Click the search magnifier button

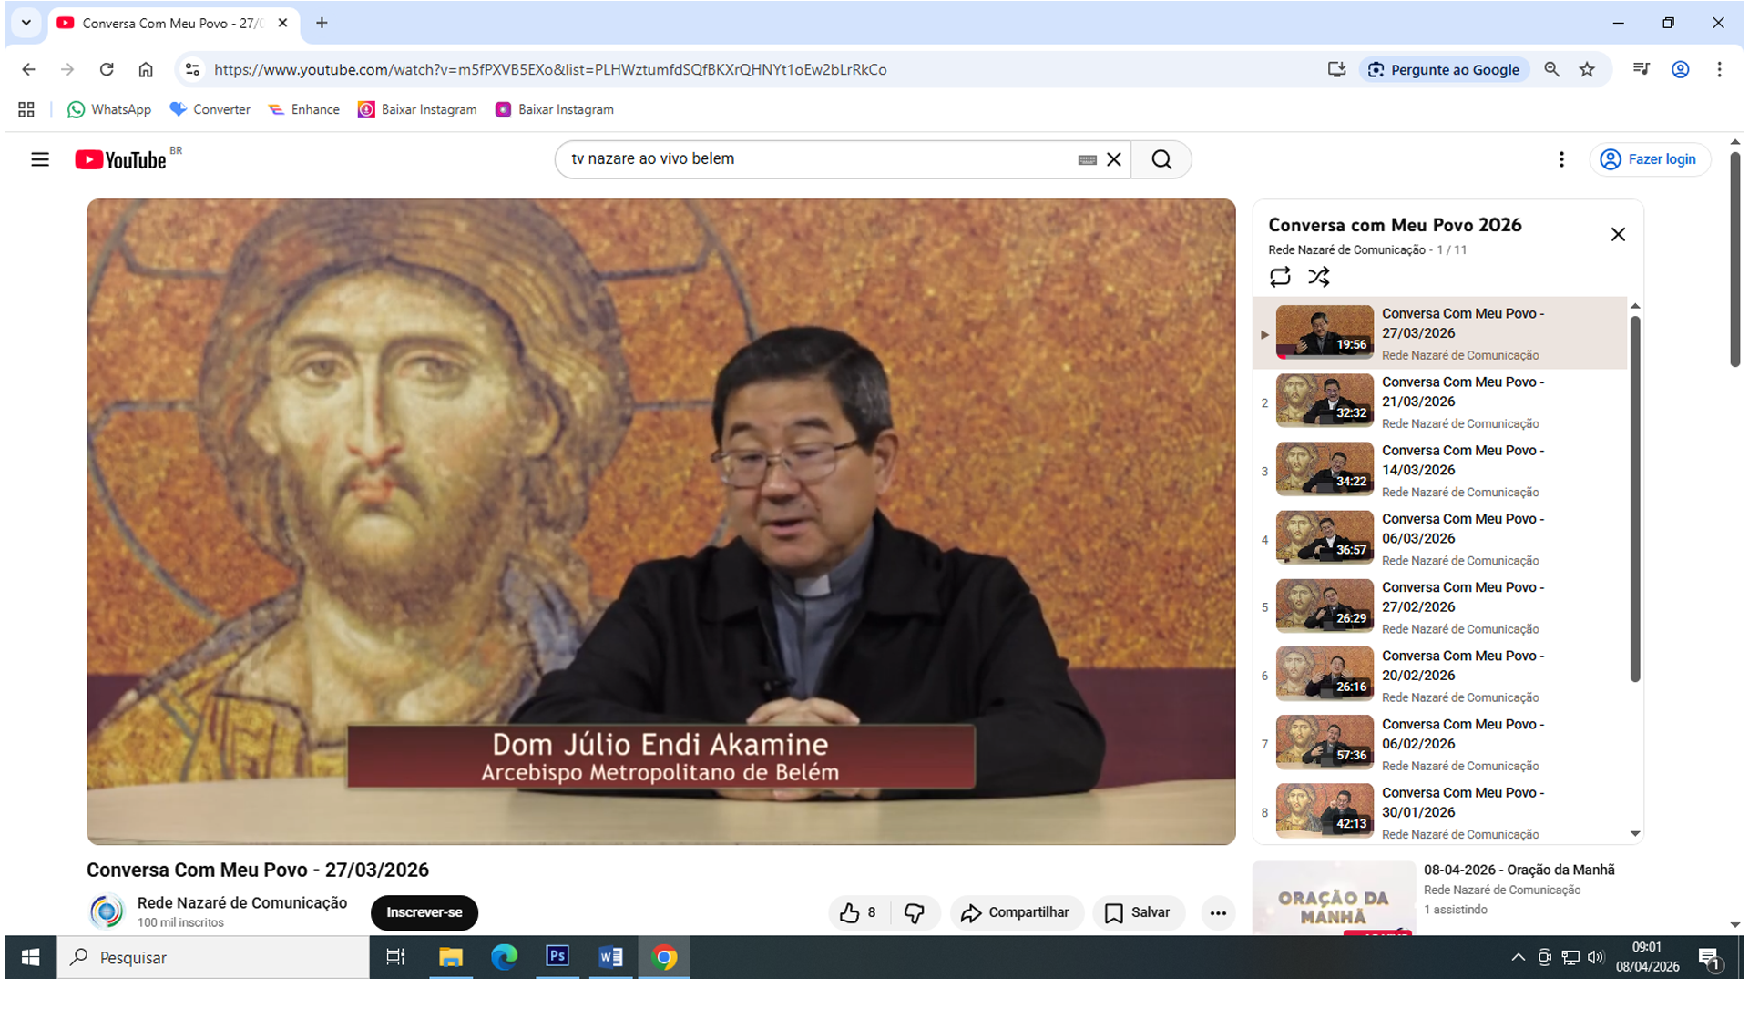pos(1161,159)
